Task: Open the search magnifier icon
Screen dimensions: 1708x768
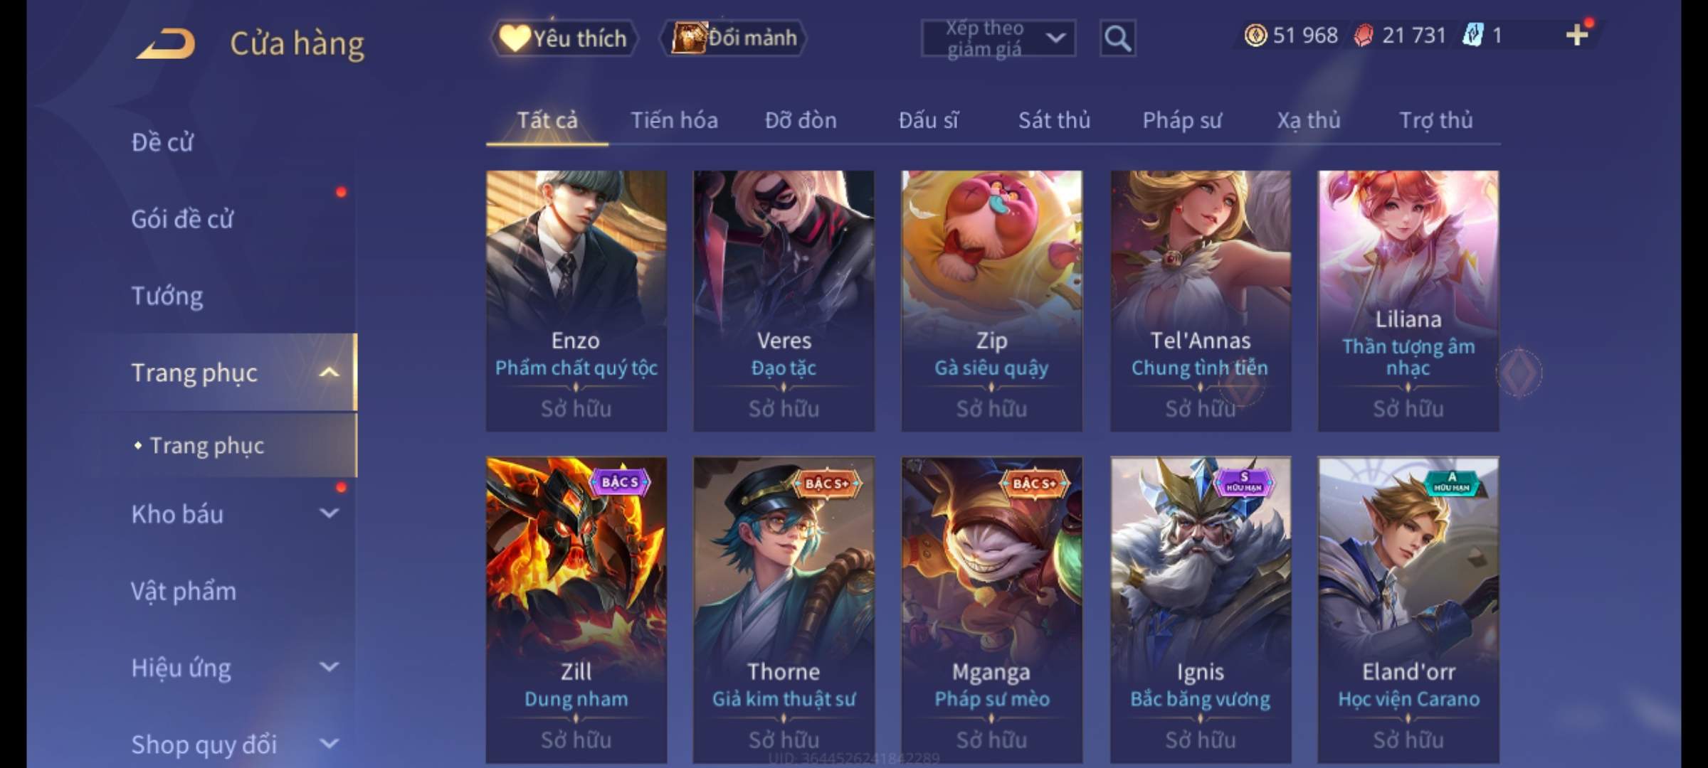Action: [1117, 38]
